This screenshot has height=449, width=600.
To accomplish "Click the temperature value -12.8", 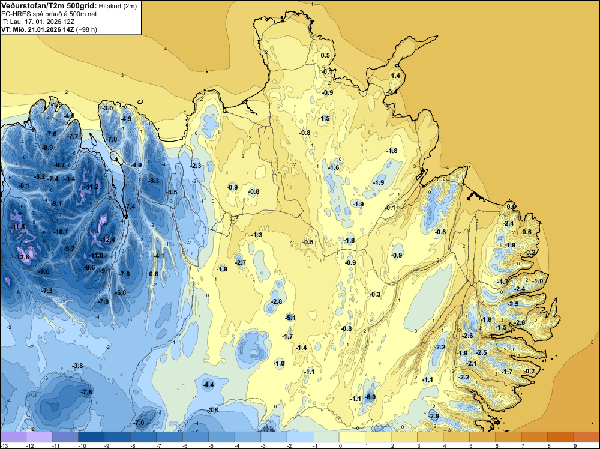I will (22, 258).
